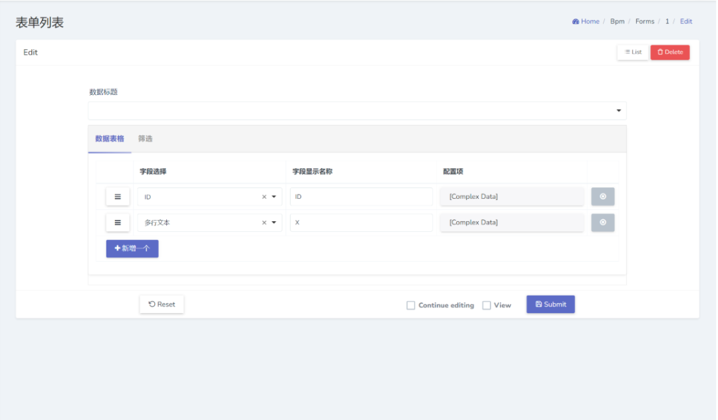Remove the ID row with gray button
The width and height of the screenshot is (718, 420).
(602, 196)
